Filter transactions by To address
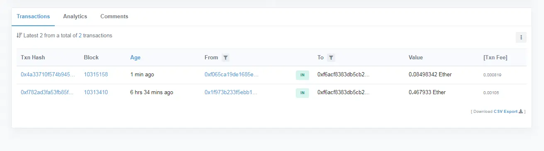Image resolution: width=544 pixels, height=151 pixels. click(331, 58)
